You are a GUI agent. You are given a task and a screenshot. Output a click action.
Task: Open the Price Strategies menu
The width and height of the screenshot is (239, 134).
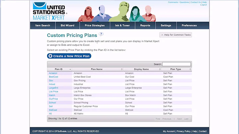pyautogui.click(x=95, y=26)
